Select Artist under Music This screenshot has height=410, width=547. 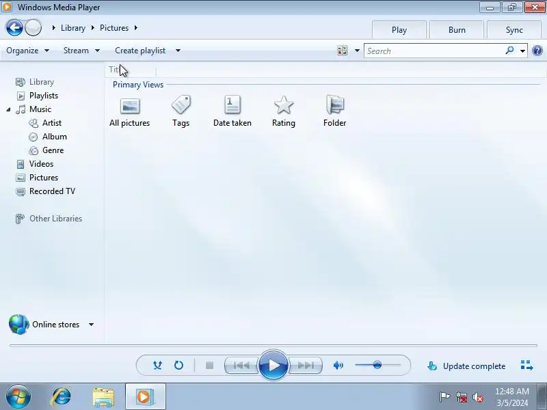click(x=52, y=123)
